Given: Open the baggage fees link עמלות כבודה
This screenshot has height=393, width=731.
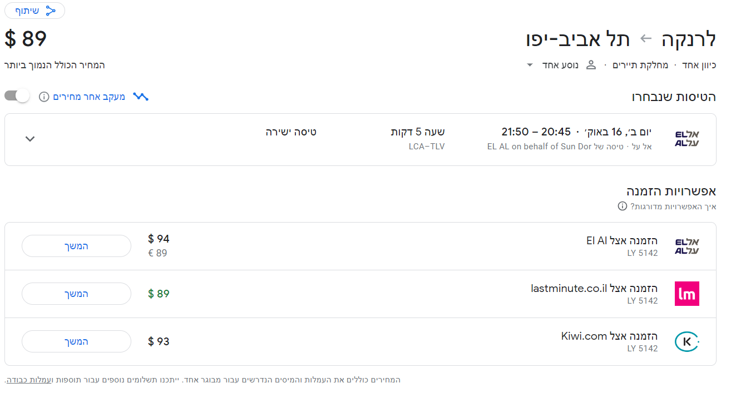Looking at the screenshot, I should 26,380.
